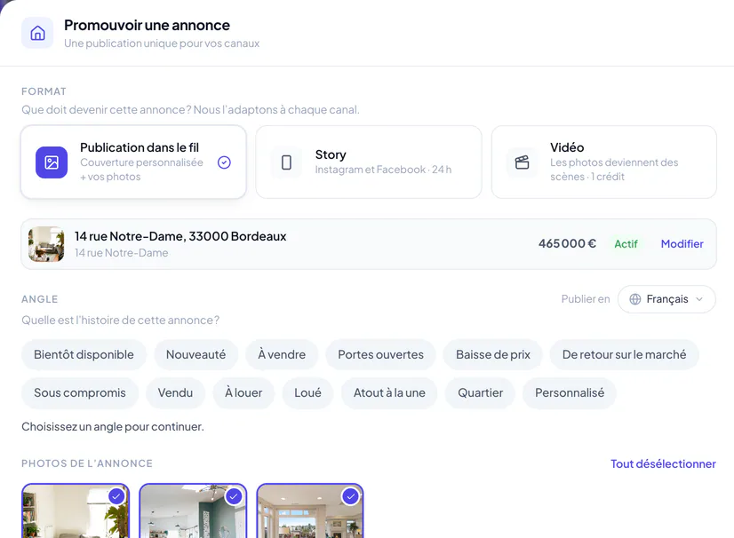This screenshot has width=734, height=538.
Task: Choose the Personnalisé angle
Action: click(570, 393)
